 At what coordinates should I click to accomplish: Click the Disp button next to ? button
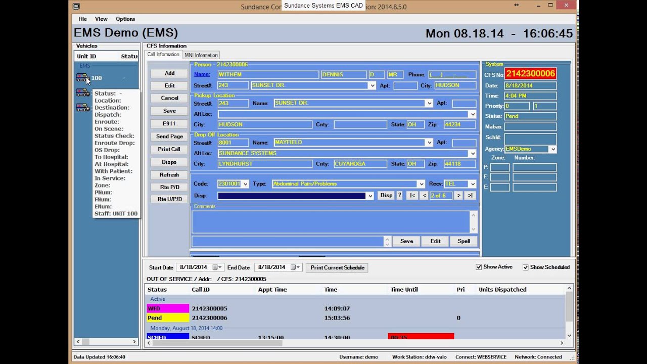pyautogui.click(x=386, y=195)
